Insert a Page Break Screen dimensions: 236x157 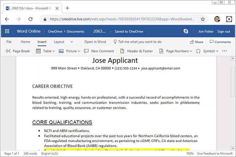pyautogui.click(x=18, y=51)
